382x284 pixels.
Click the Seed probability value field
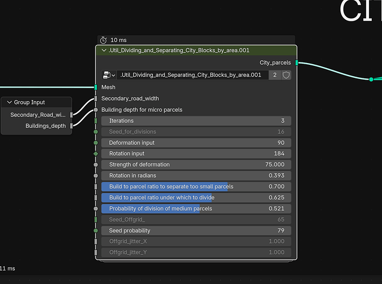196,231
